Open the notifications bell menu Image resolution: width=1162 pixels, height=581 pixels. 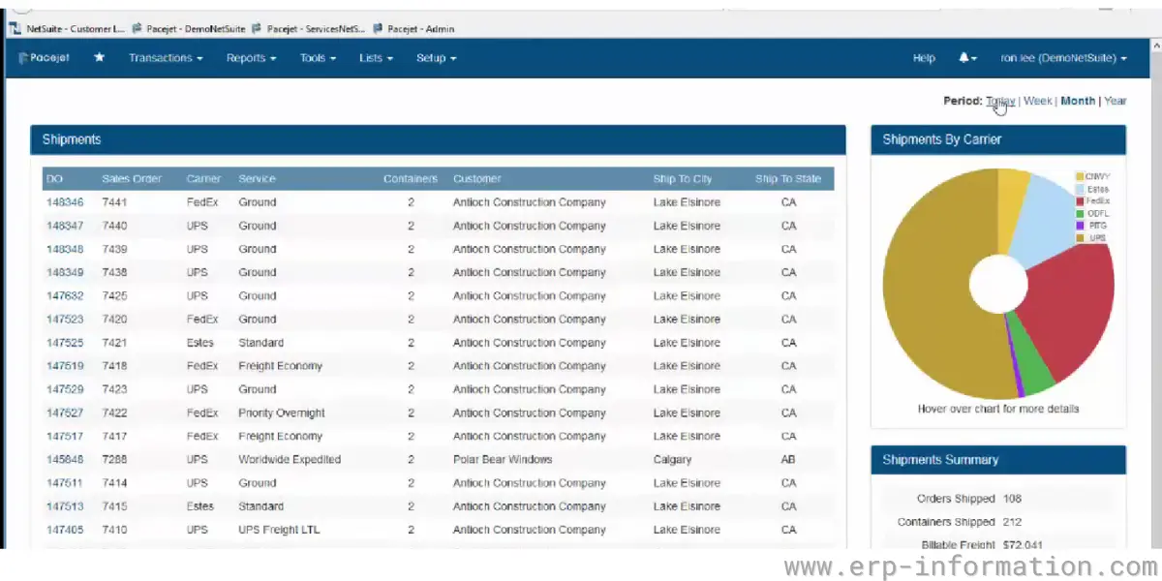967,58
